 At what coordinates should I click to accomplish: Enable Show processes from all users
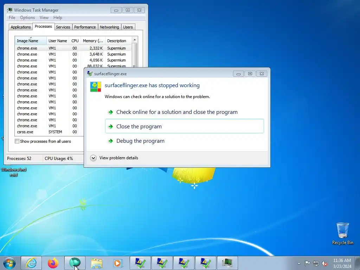[17, 141]
